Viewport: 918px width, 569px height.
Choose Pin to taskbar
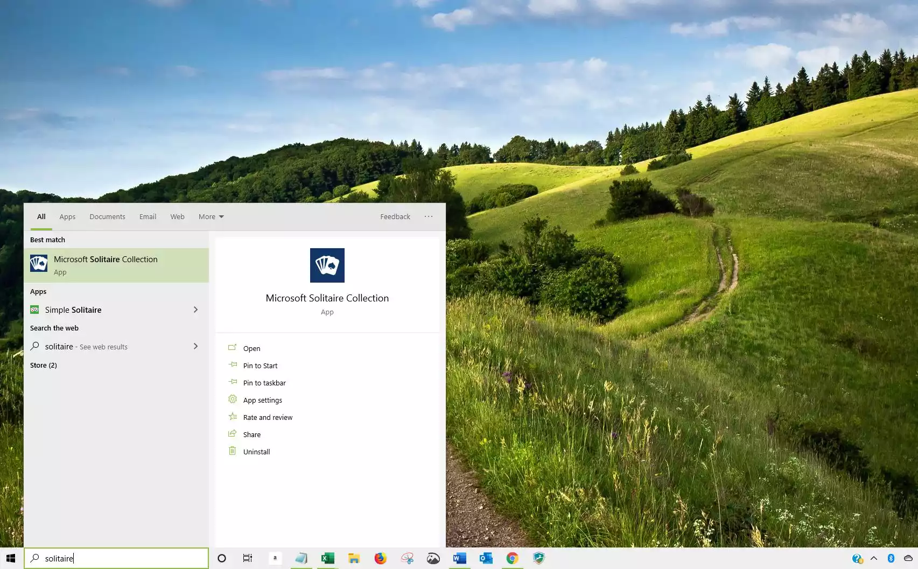tap(264, 383)
